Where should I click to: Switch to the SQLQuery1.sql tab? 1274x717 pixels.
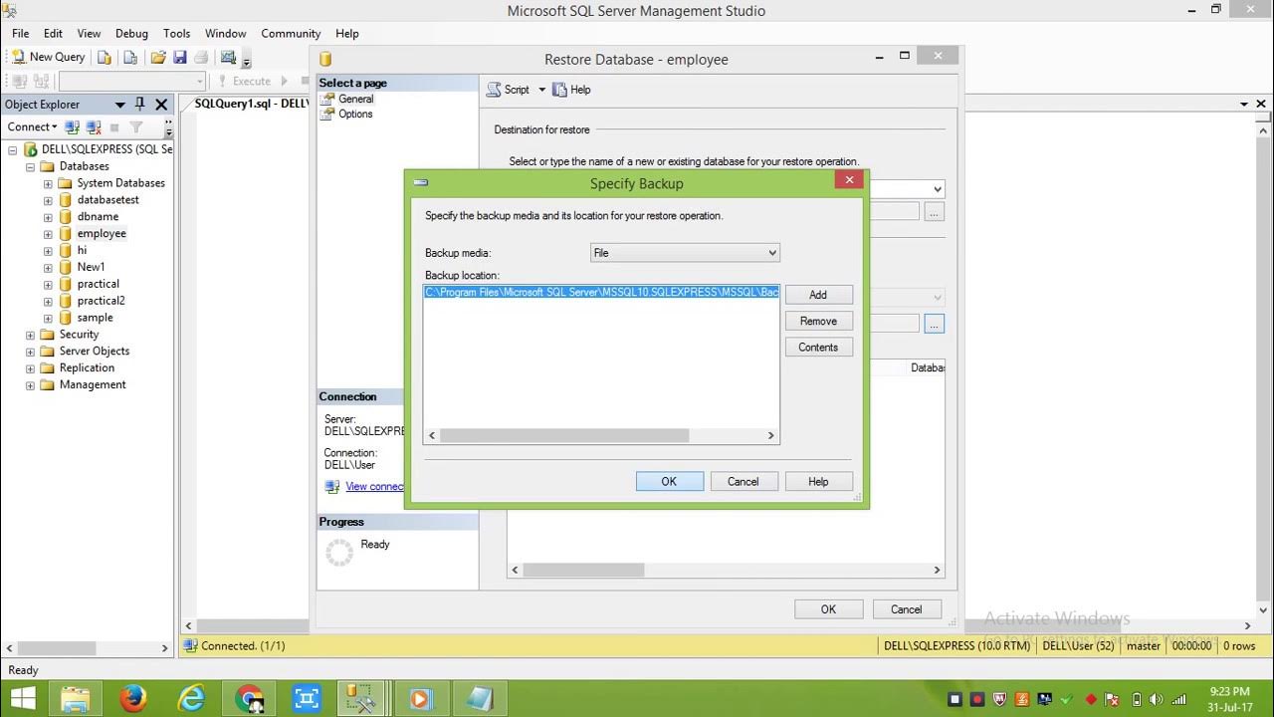click(251, 104)
